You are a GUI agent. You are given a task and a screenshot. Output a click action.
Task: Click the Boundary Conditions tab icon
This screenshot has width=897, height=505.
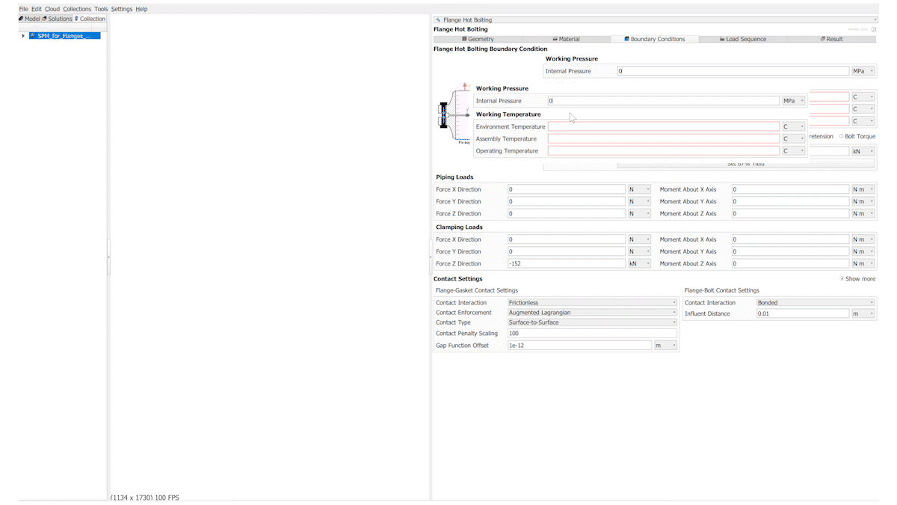pyautogui.click(x=626, y=39)
